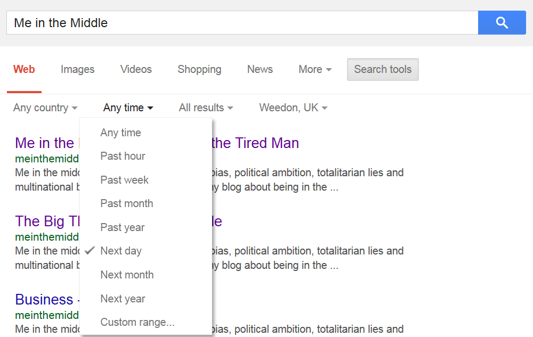Toggle the Search tools button
The width and height of the screenshot is (533, 337).
tap(383, 69)
